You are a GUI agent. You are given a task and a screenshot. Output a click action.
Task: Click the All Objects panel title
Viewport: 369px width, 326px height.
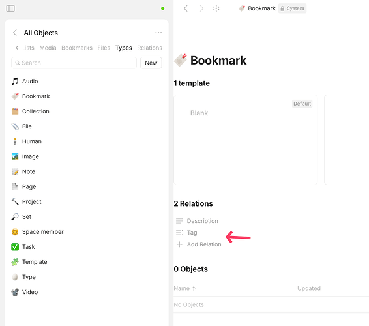click(x=40, y=33)
